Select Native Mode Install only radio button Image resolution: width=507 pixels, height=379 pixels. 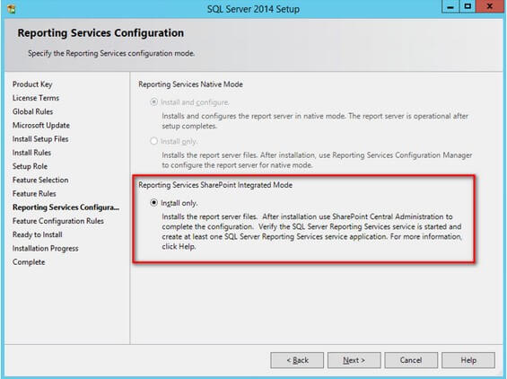tap(154, 141)
